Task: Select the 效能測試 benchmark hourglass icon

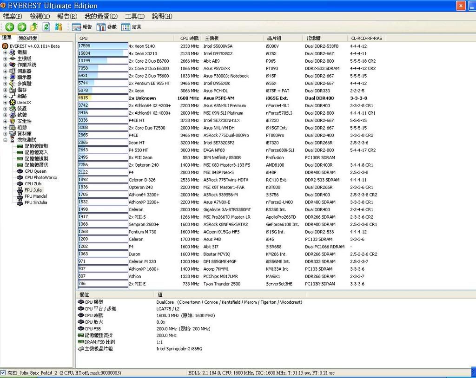Action: [13, 140]
